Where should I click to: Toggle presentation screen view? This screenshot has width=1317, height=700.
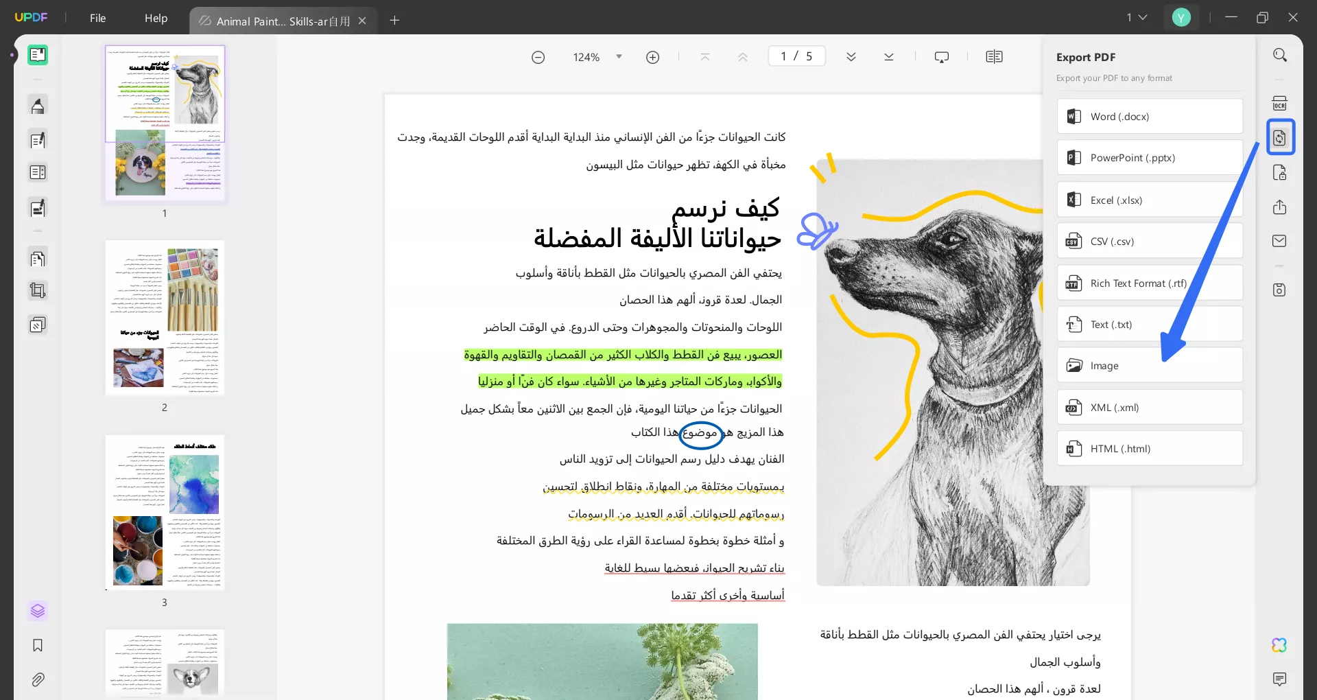(x=941, y=56)
